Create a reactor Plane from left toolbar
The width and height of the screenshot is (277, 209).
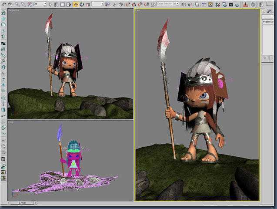click(x=3, y=44)
